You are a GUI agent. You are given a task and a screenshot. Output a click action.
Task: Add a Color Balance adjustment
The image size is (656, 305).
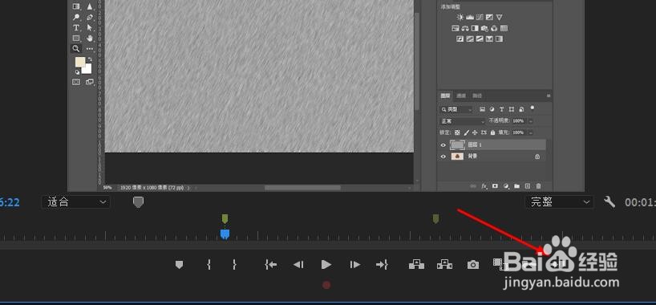(x=465, y=28)
